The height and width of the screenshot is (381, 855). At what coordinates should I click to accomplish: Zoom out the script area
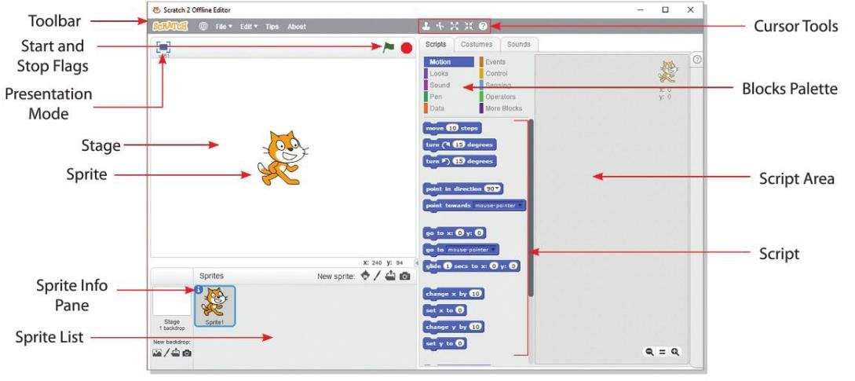point(649,352)
